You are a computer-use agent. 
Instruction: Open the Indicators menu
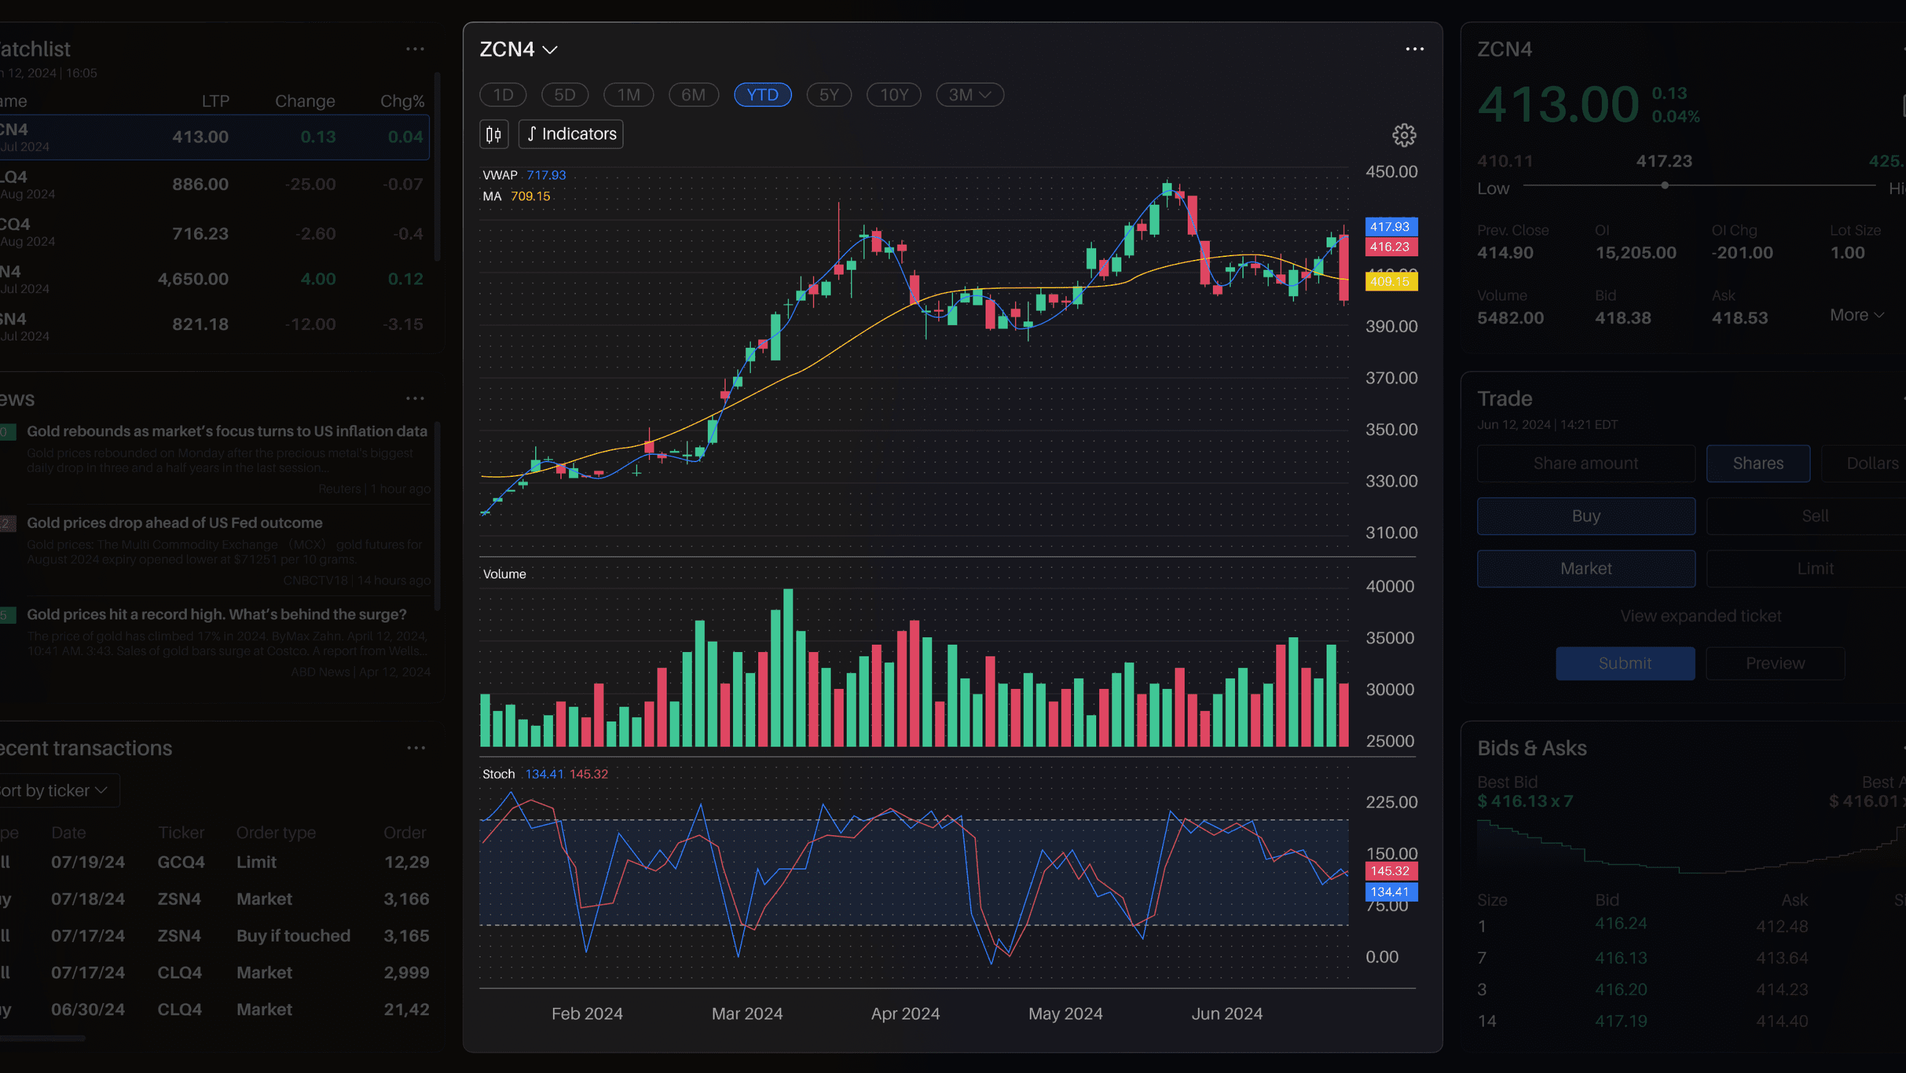point(570,134)
